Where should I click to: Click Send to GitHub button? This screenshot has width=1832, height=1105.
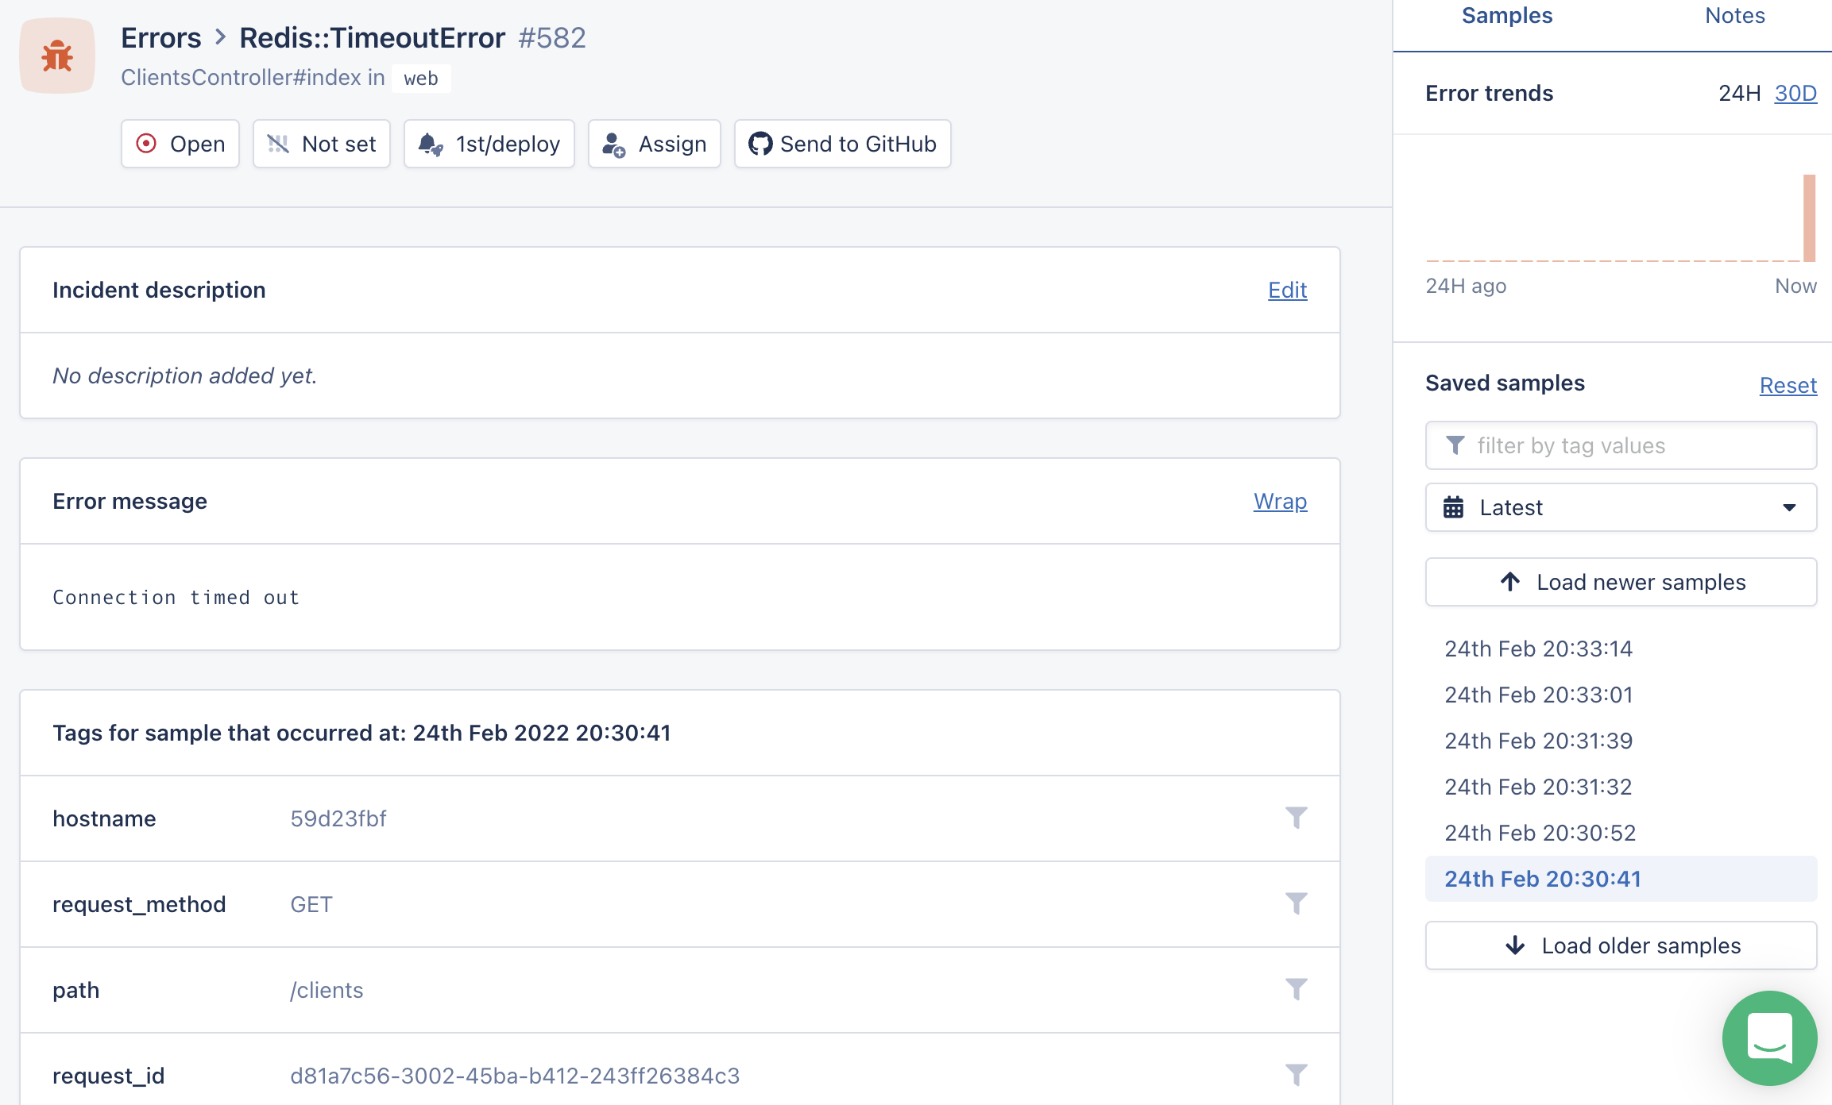click(x=842, y=144)
